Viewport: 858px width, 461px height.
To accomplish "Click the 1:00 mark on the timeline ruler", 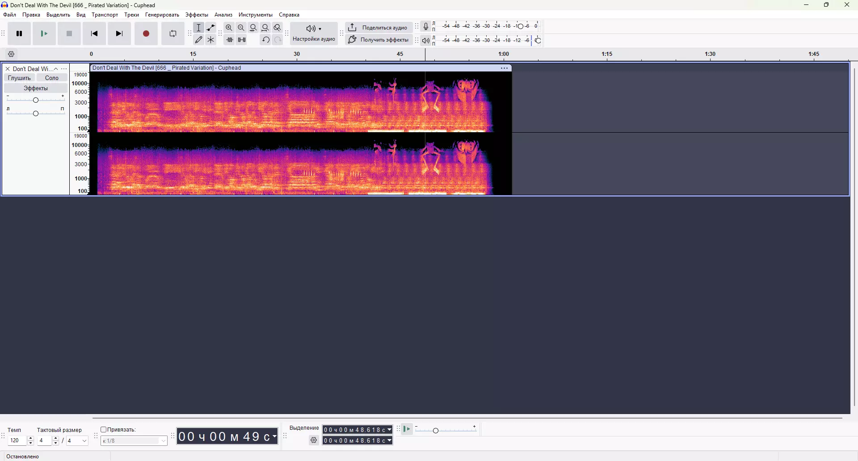I will [x=504, y=54].
